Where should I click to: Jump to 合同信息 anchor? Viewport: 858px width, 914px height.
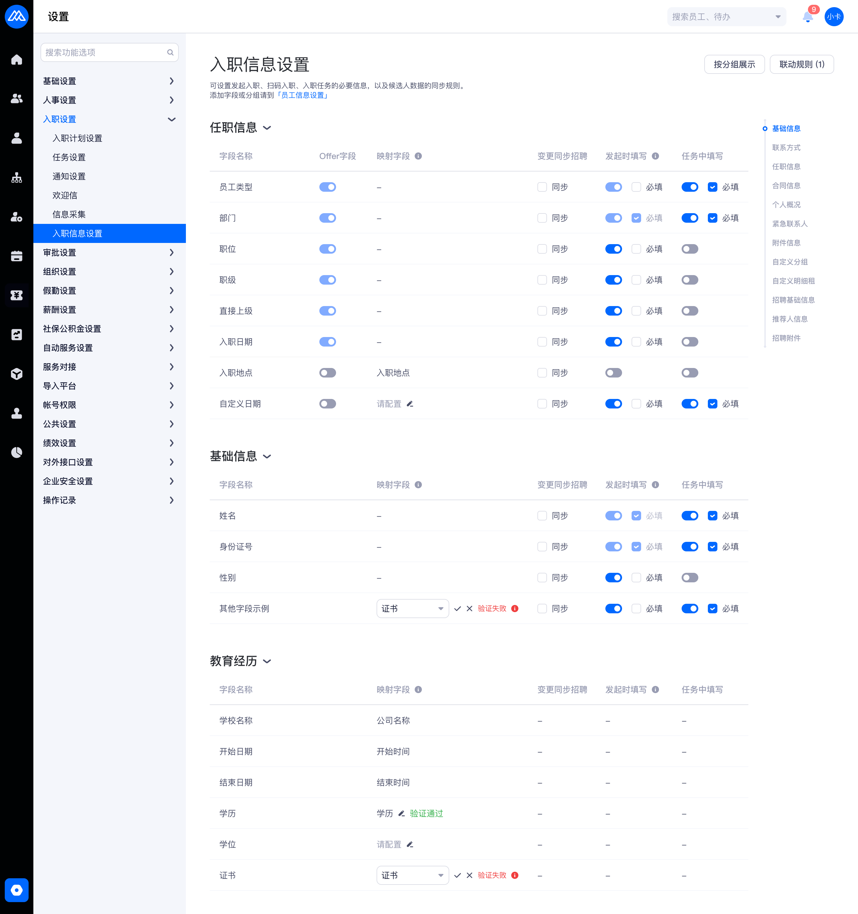pos(786,186)
